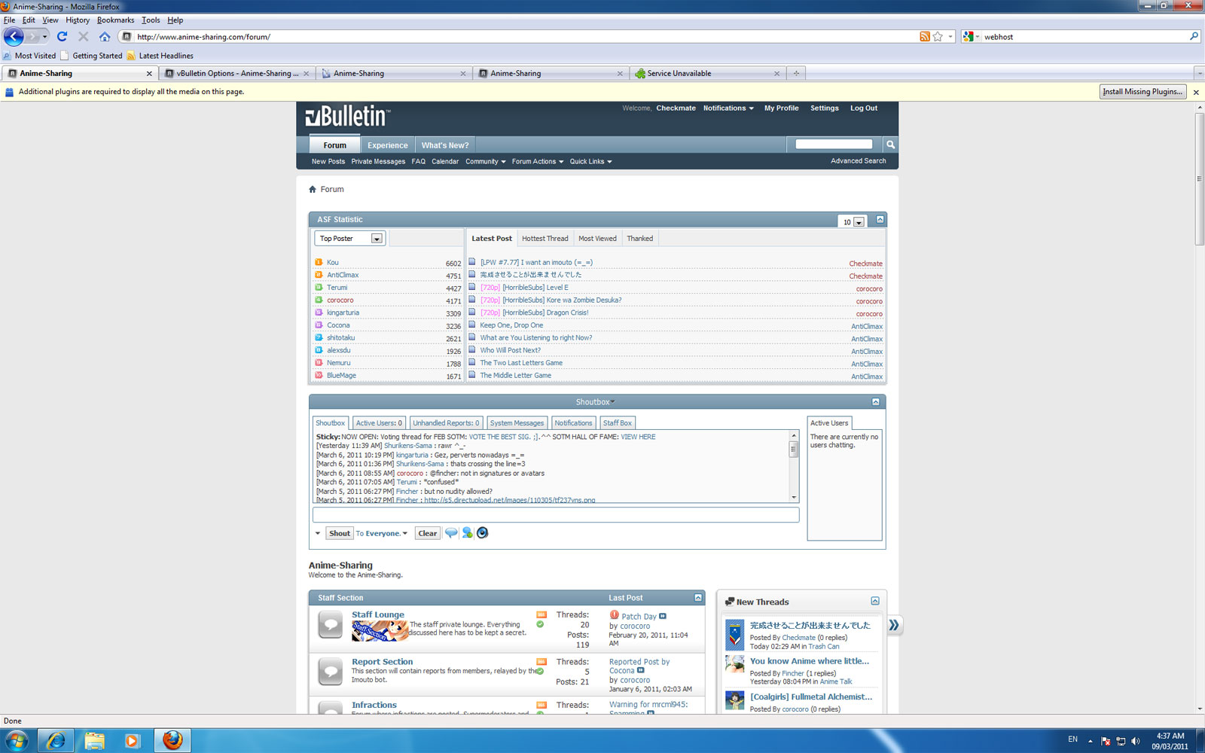This screenshot has height=753, width=1205.
Task: Click the double-arrow sidebar toggle
Action: coord(894,625)
